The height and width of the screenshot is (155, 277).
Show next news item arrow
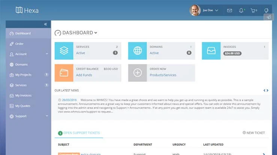click(268, 90)
